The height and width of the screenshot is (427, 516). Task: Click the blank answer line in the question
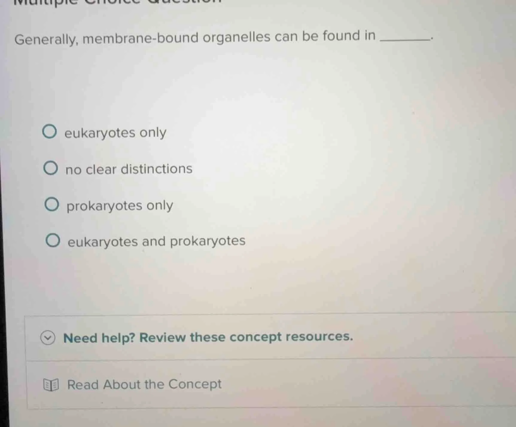coord(405,39)
